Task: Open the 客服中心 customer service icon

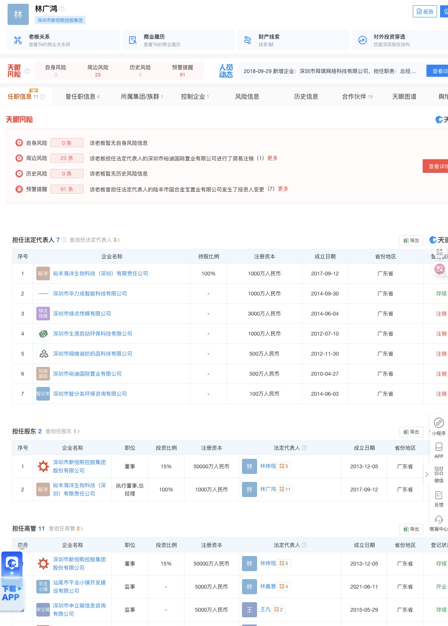Action: click(439, 523)
